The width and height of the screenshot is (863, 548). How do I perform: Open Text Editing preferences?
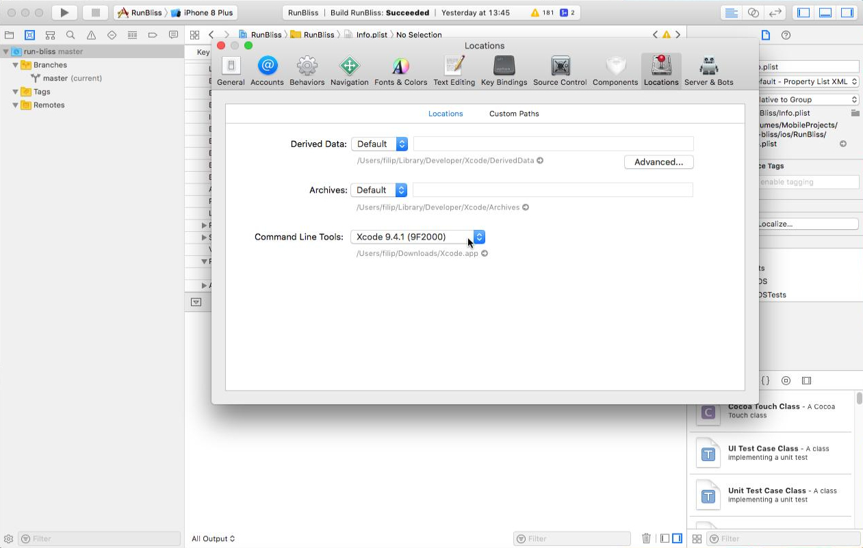pyautogui.click(x=454, y=71)
